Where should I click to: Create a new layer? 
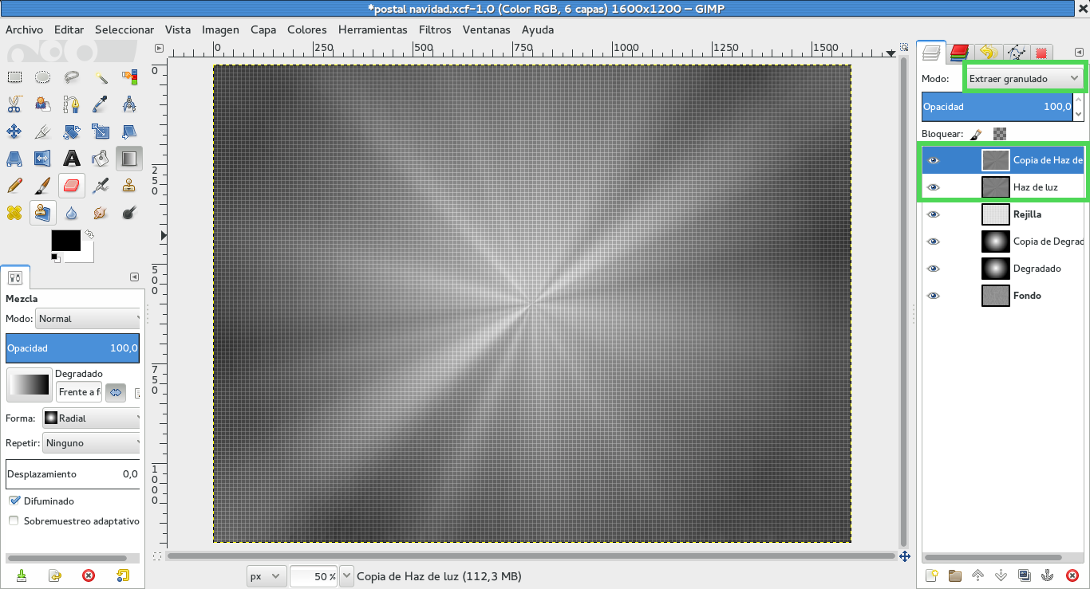(x=933, y=575)
